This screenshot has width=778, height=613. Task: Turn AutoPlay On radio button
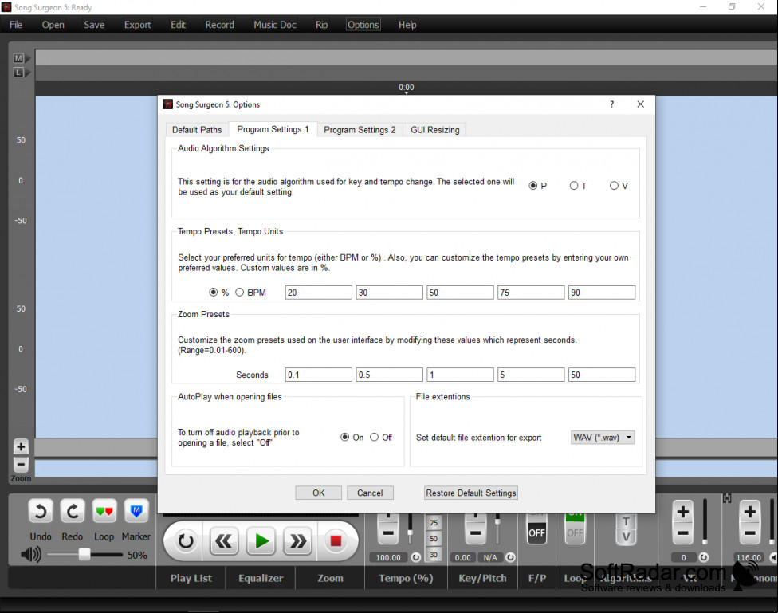(345, 438)
